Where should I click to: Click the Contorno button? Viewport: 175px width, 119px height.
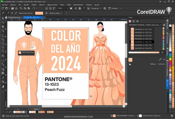(161, 64)
